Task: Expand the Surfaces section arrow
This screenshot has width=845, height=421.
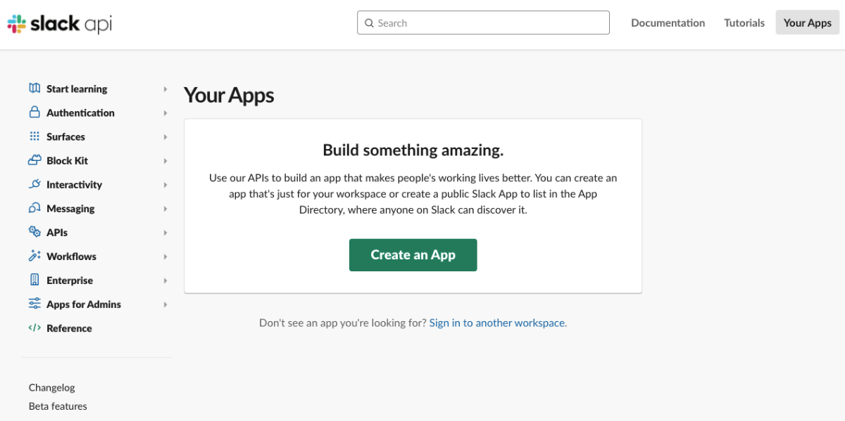Action: pyautogui.click(x=165, y=137)
